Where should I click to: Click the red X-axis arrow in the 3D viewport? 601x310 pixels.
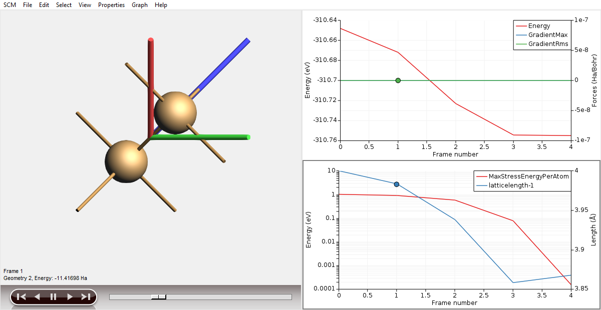tap(150, 60)
